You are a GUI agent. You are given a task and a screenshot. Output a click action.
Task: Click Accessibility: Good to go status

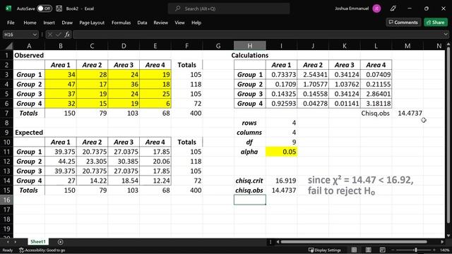pos(42,250)
